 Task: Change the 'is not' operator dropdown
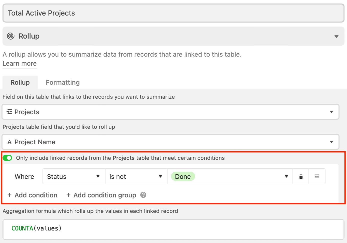coord(136,177)
